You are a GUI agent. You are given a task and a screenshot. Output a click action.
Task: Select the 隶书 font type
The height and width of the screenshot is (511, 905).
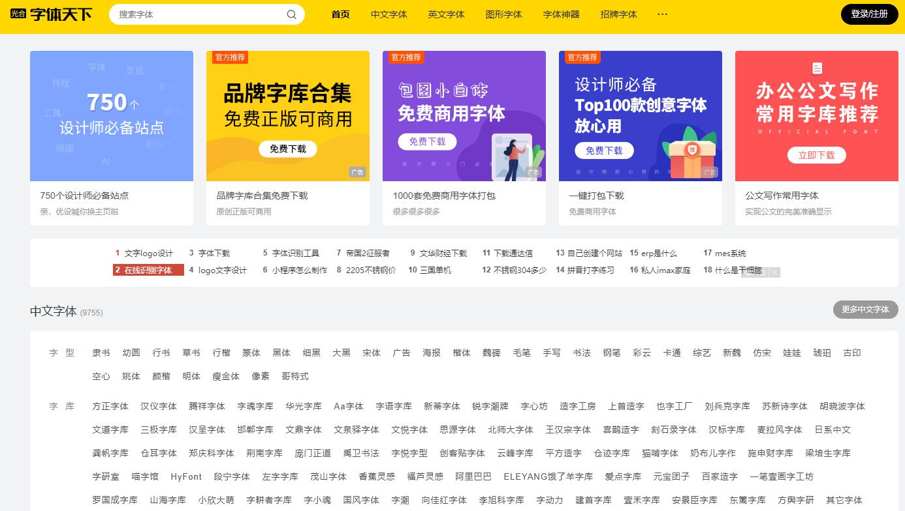[101, 353]
